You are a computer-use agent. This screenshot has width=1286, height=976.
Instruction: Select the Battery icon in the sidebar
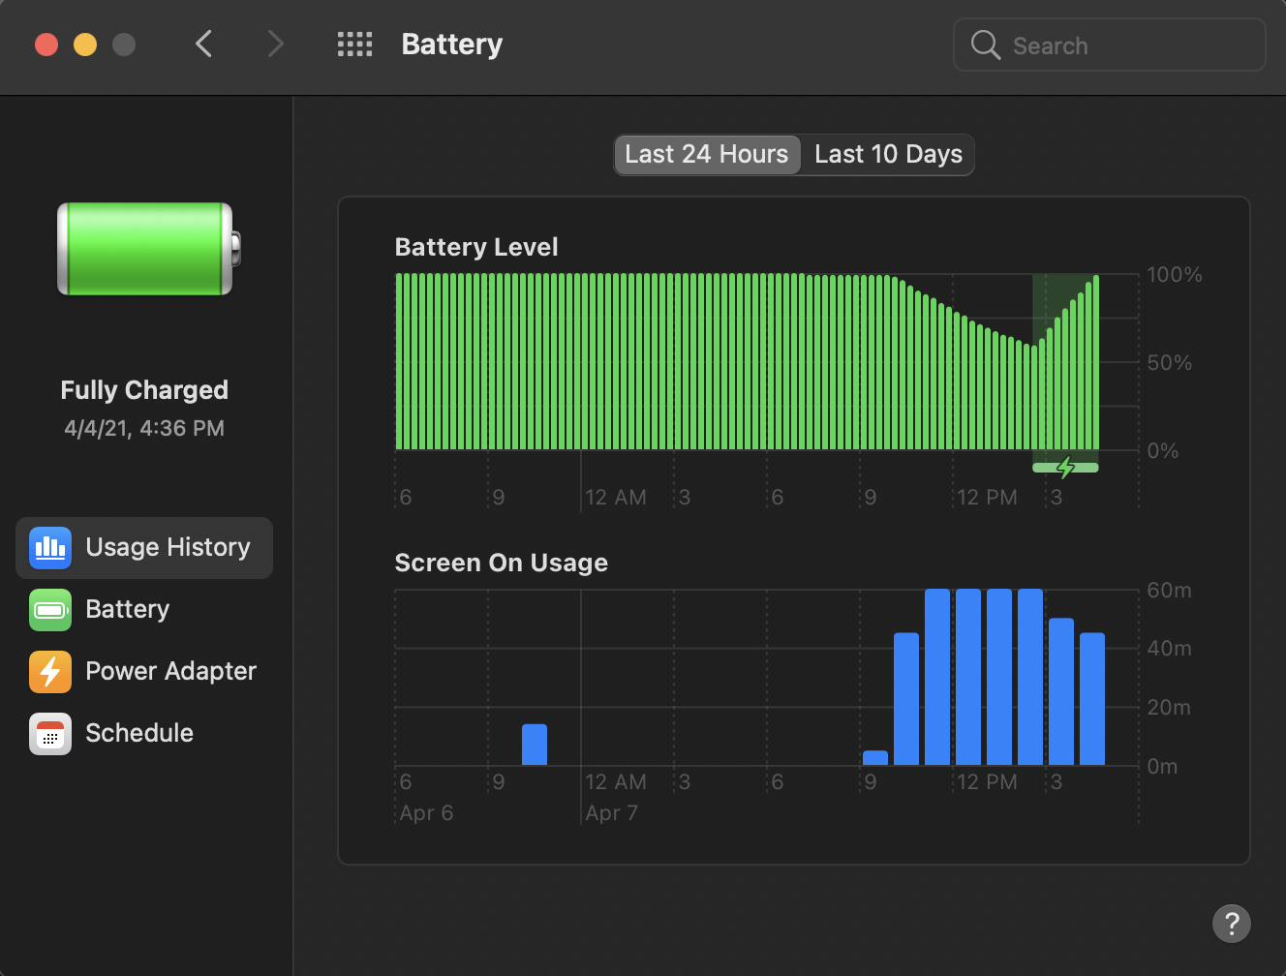coord(50,610)
